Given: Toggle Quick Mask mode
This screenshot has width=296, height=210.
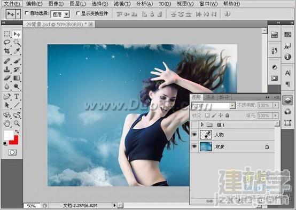Looking at the screenshot, I should (x=12, y=152).
